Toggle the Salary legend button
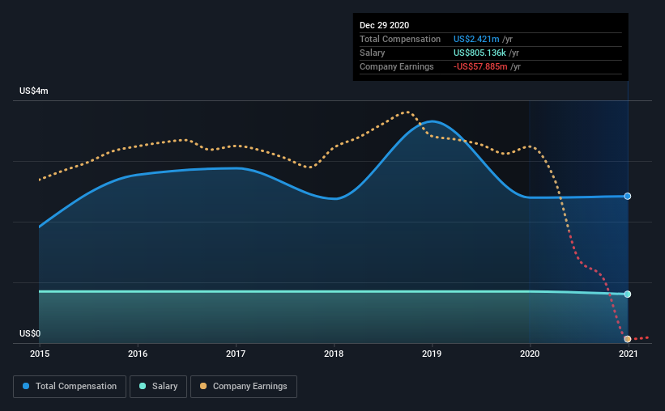 158,387
